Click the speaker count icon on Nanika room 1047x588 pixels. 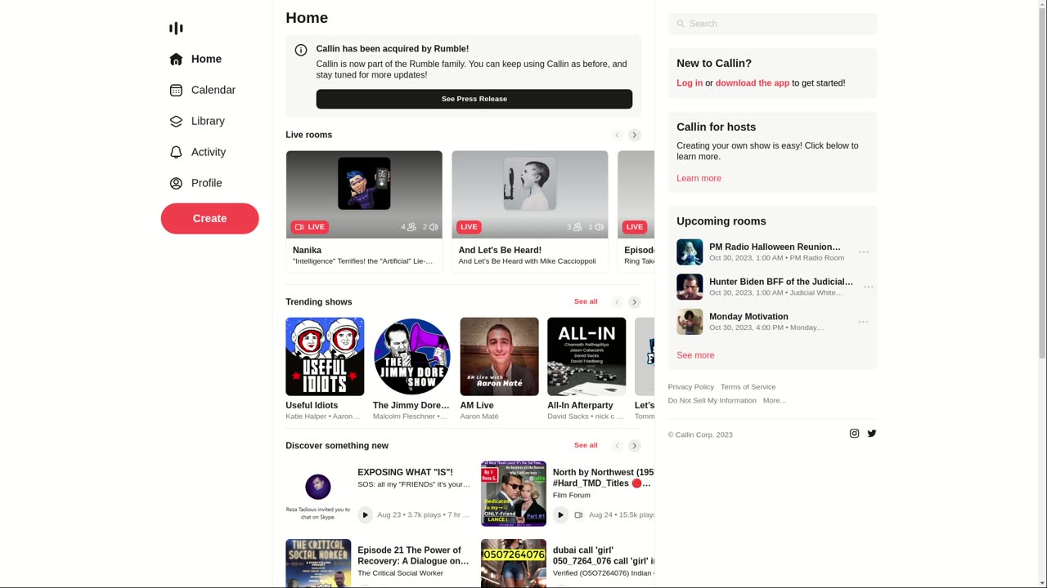point(434,227)
